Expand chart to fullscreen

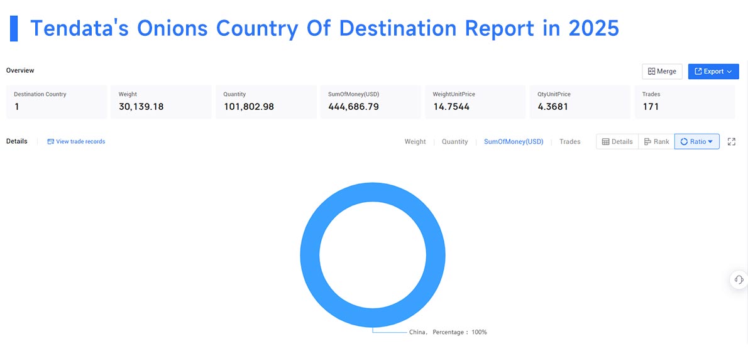click(x=732, y=141)
